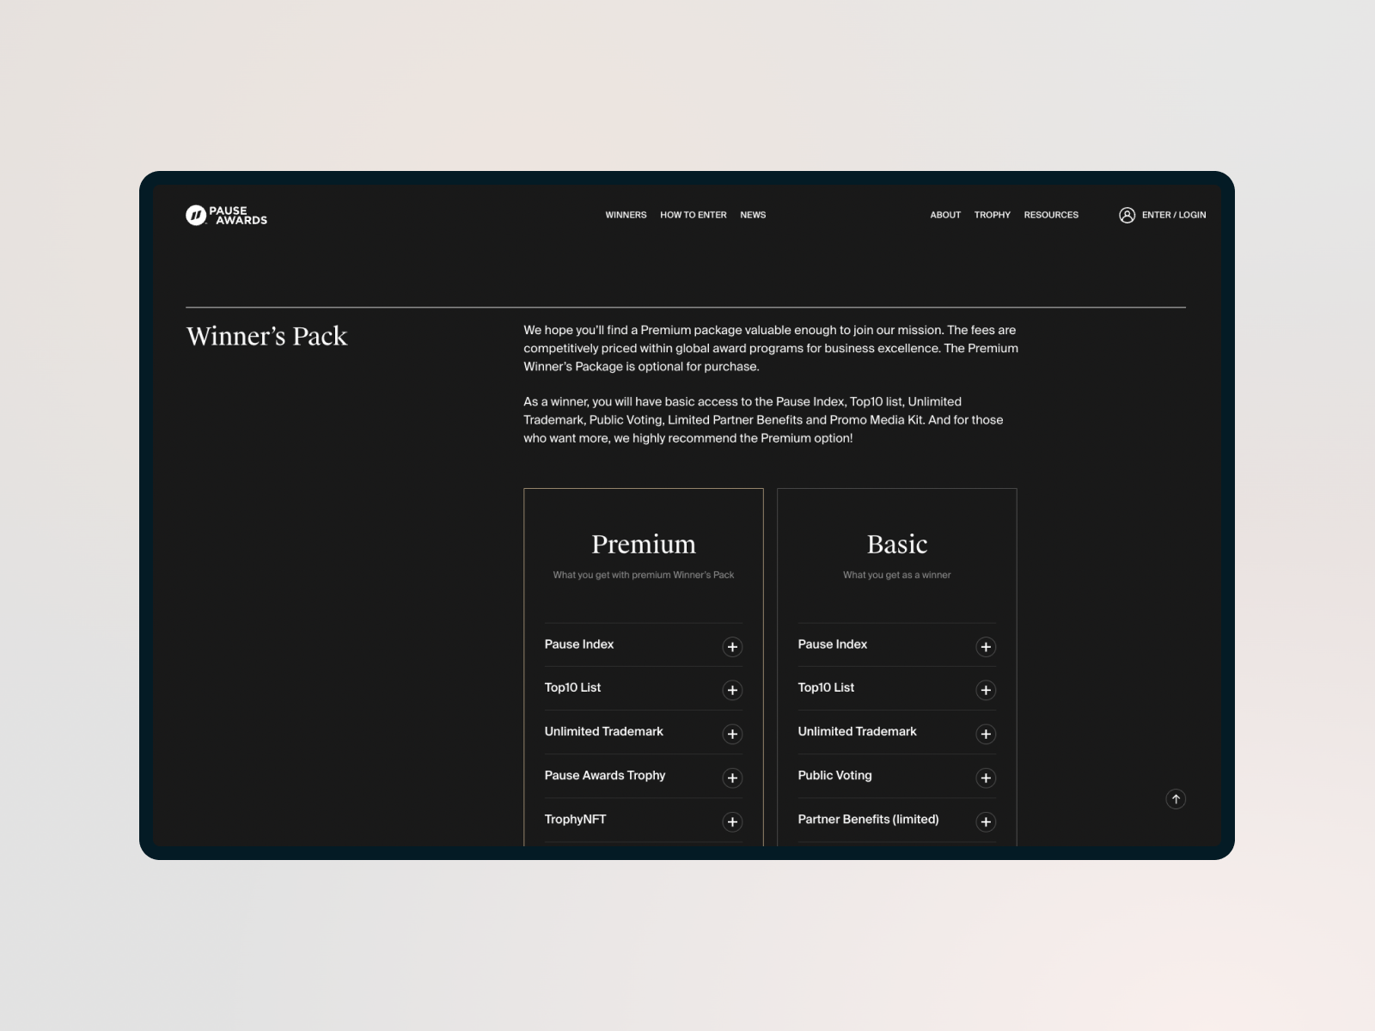The width and height of the screenshot is (1375, 1031).
Task: Open the News menu item
Action: click(753, 215)
